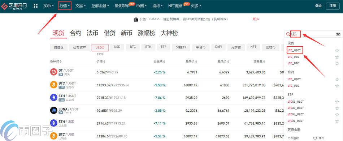Open the apps grid icon
This screenshot has width=343, height=141.
[36, 6]
